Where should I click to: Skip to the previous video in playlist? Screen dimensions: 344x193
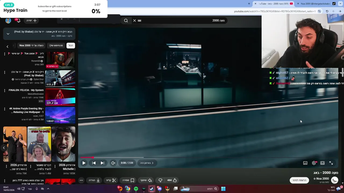point(94,163)
